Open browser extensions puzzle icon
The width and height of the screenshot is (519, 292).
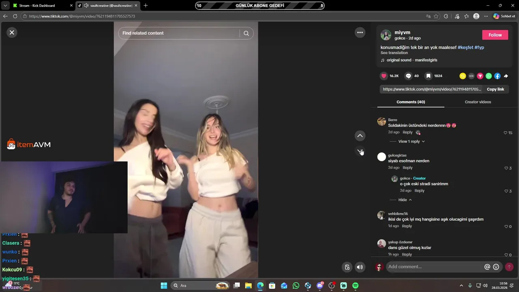(x=446, y=16)
